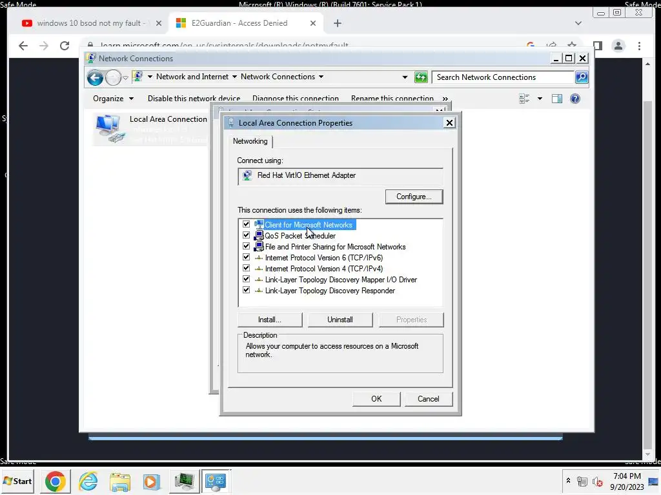
Task: Click Chrome reload page icon
Action: [x=65, y=46]
